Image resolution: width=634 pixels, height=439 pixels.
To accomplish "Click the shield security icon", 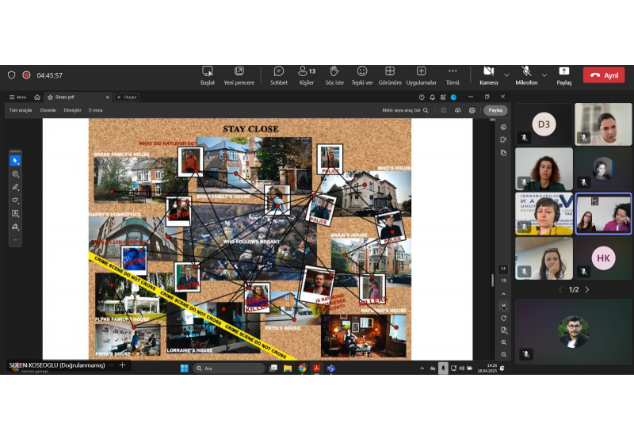I will coord(11,75).
